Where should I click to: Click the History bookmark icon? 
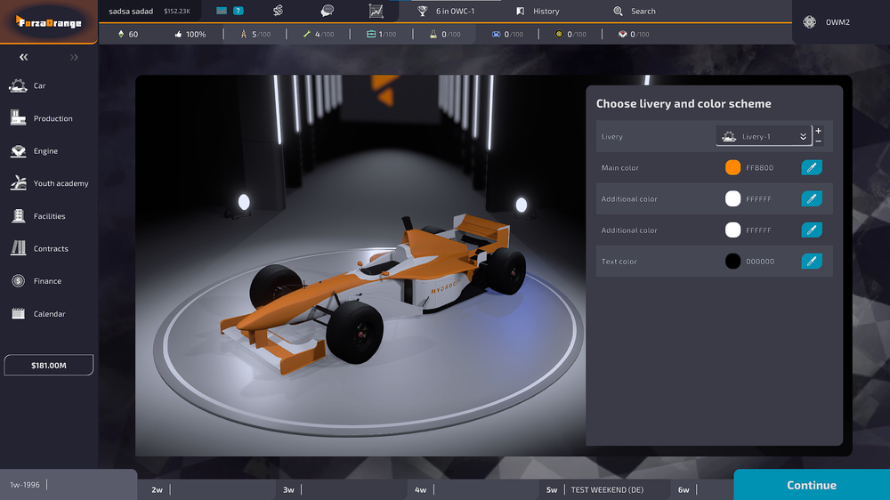click(x=521, y=11)
